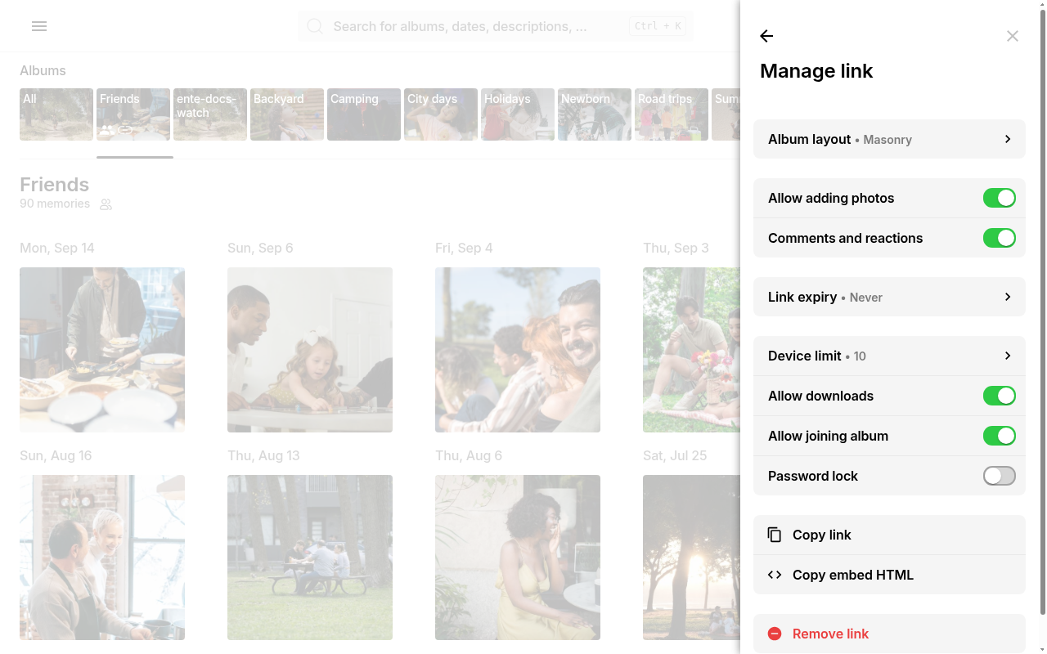1047x654 pixels.
Task: Focus the album search field
Action: tap(496, 26)
